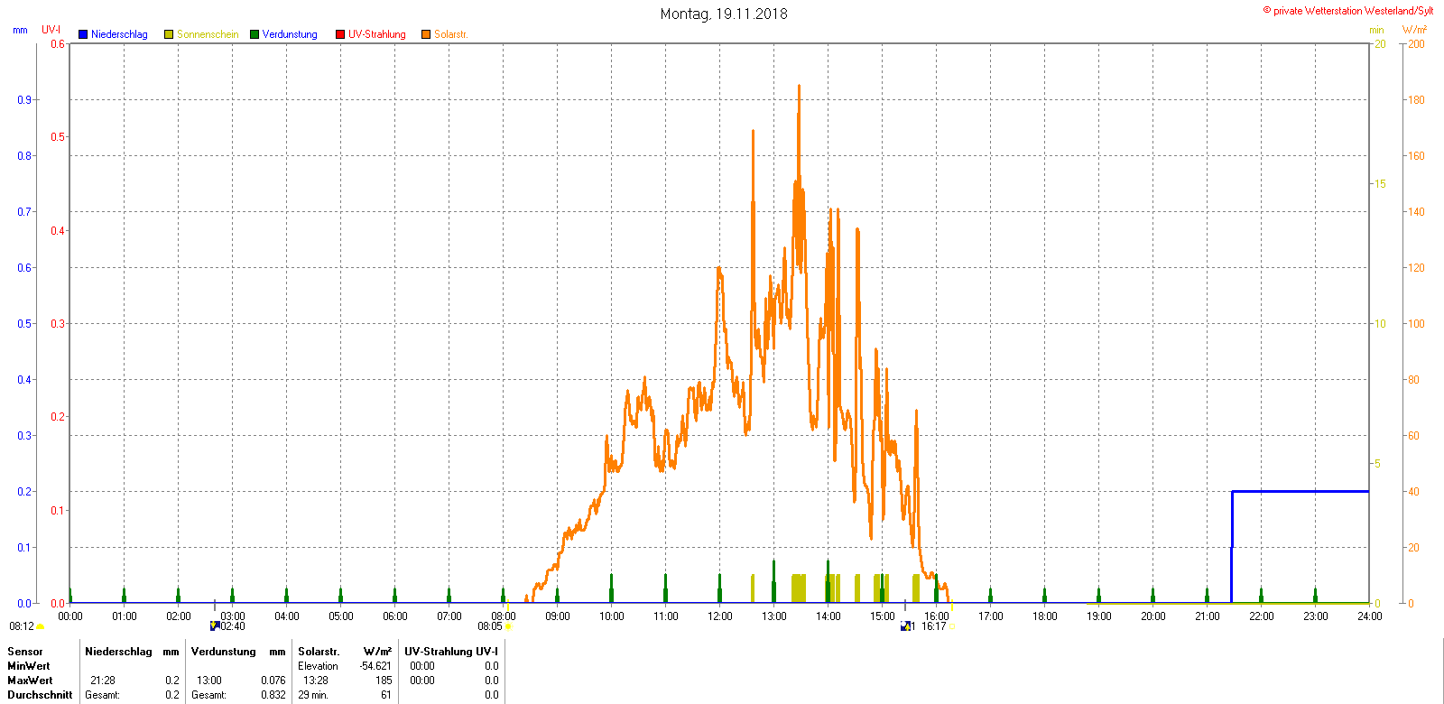The height and width of the screenshot is (704, 1444).
Task: Select the UV-Strahlung legend label
Action: 377,34
